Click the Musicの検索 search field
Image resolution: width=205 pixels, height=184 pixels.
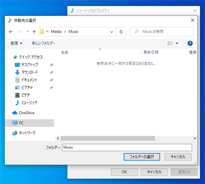162,31
